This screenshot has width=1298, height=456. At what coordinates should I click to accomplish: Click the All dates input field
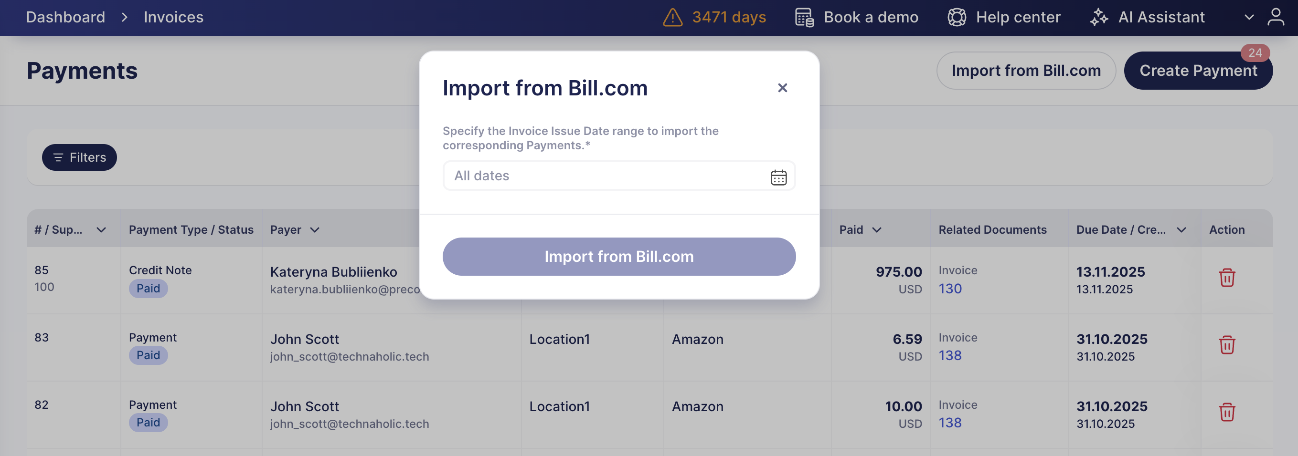tap(605, 176)
